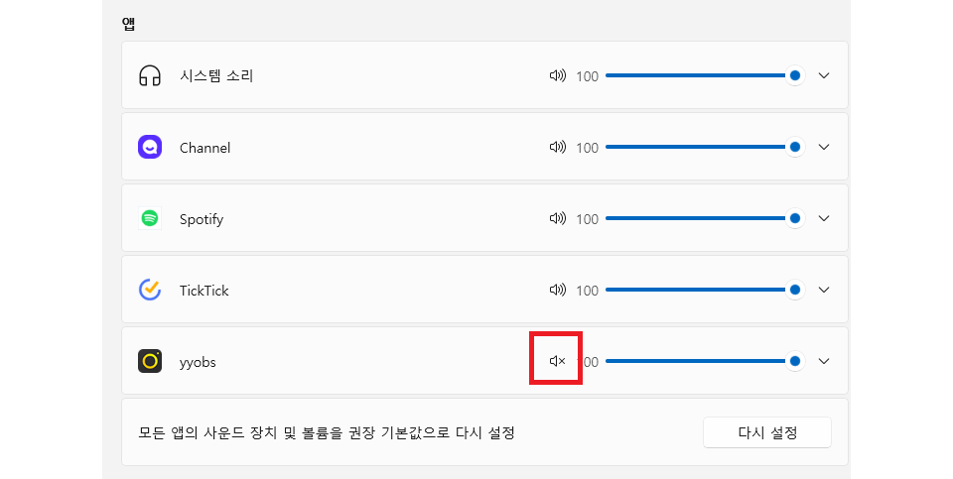The width and height of the screenshot is (953, 479).
Task: Expand the system sounds row chevron
Action: 823,75
